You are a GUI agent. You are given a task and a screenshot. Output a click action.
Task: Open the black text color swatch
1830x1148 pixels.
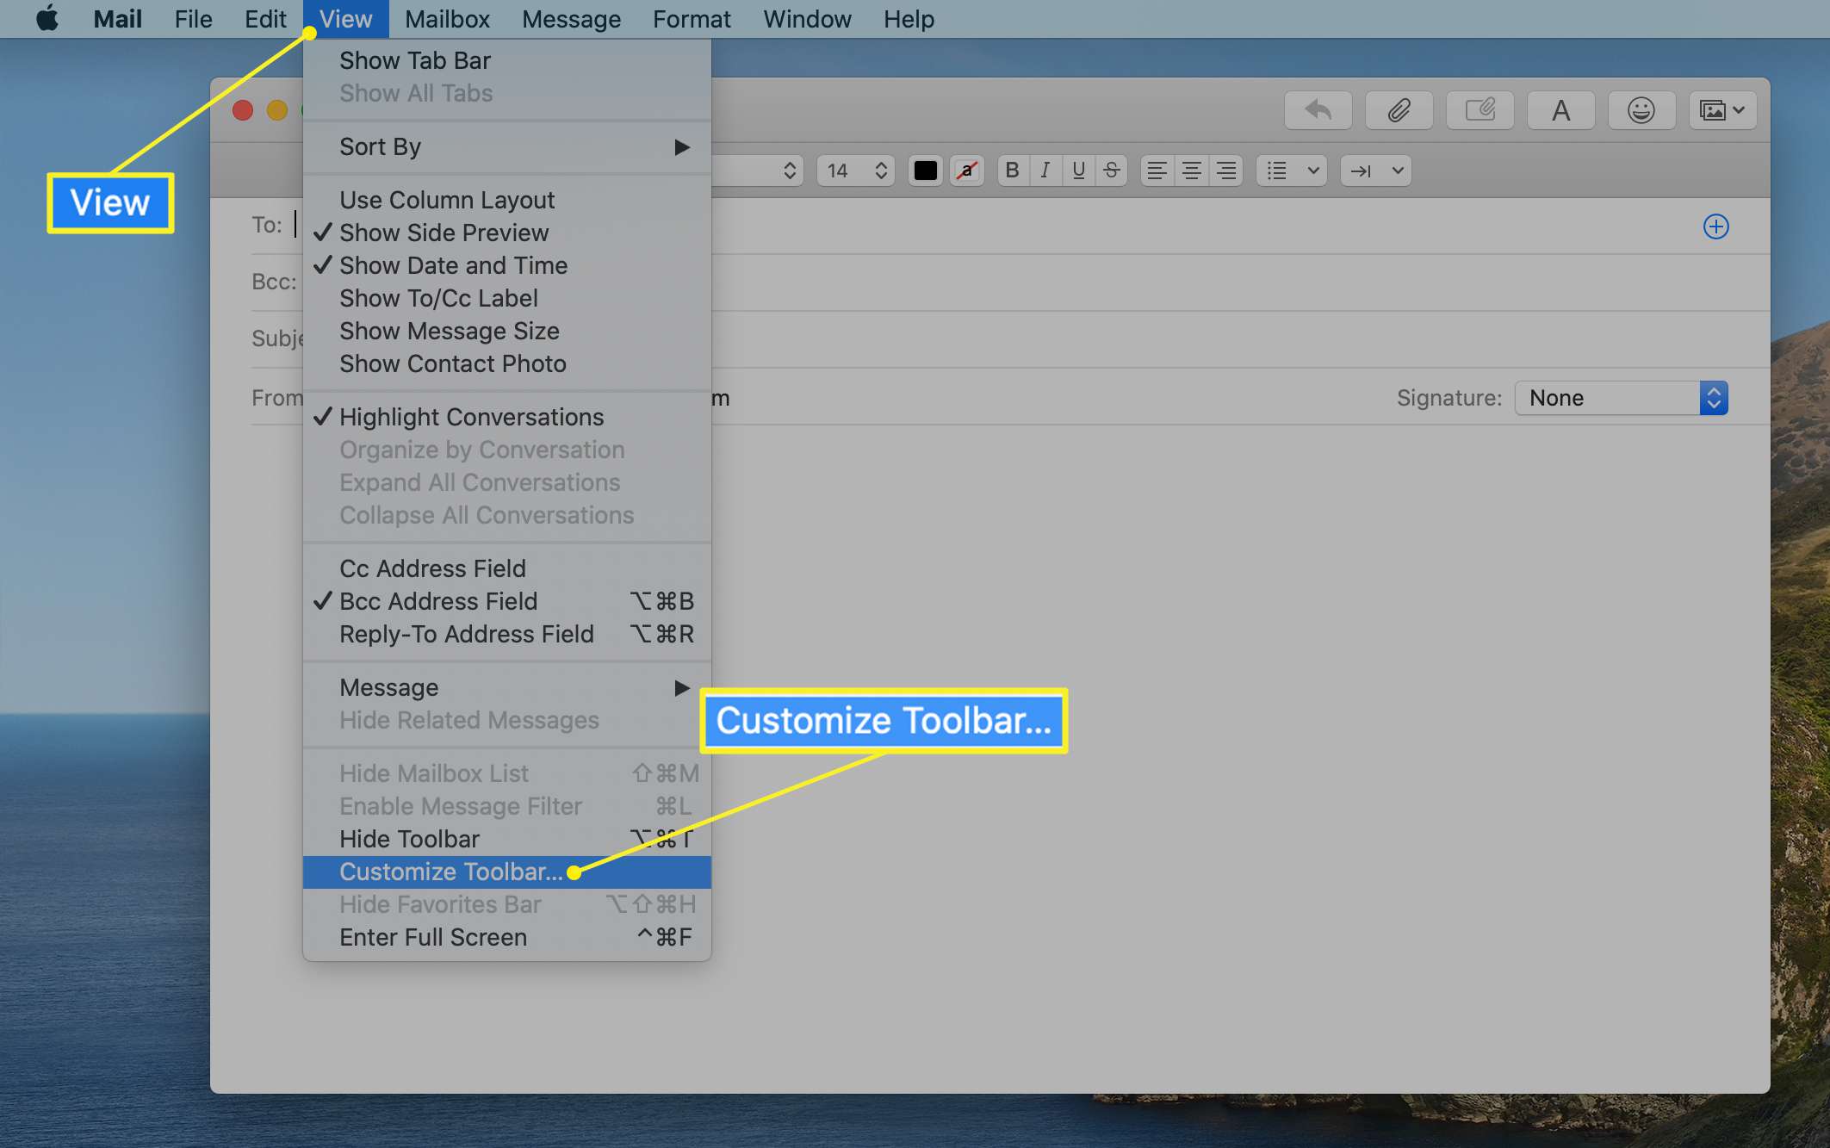[926, 171]
